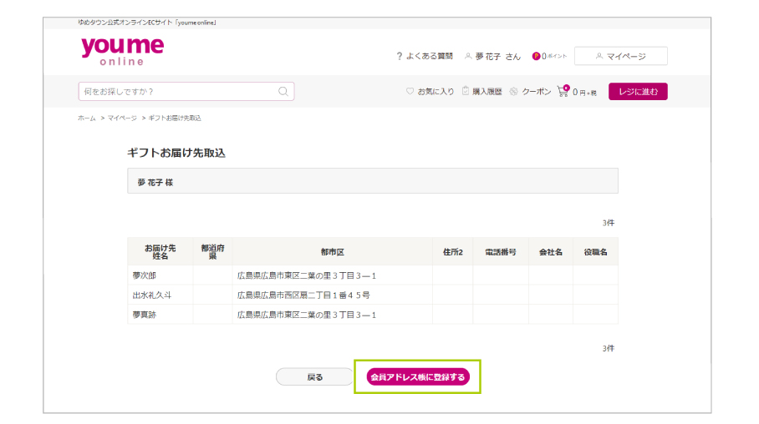
Task: Click the 0 円+税 cart total
Action: tap(585, 92)
